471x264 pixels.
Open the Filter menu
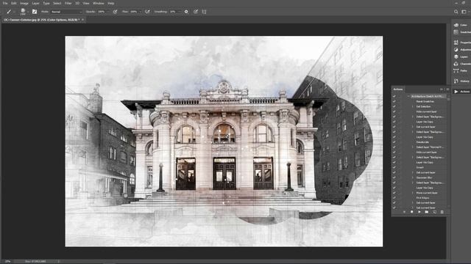[x=68, y=3]
